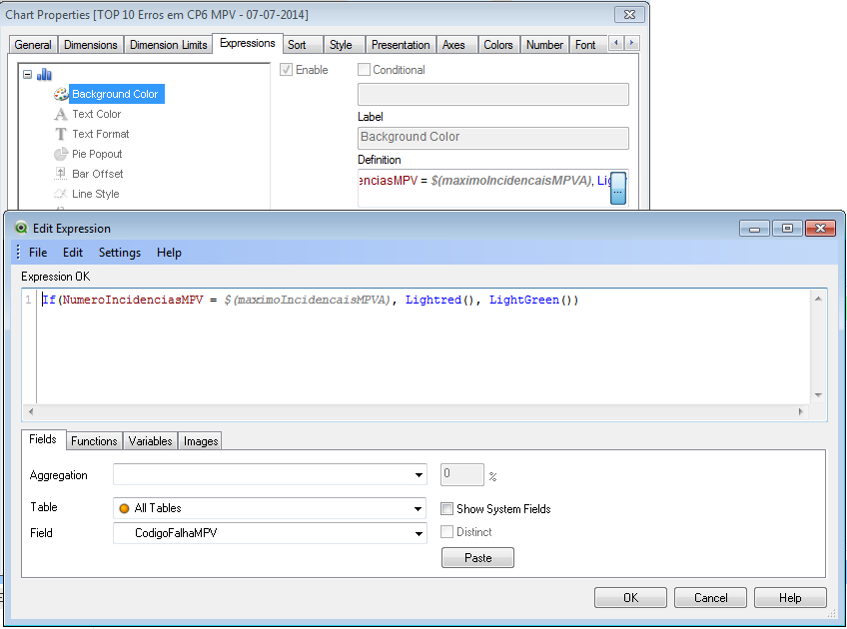Viewport: 847px width, 629px height.
Task: Toggle the Enable checkbox
Action: click(x=287, y=70)
